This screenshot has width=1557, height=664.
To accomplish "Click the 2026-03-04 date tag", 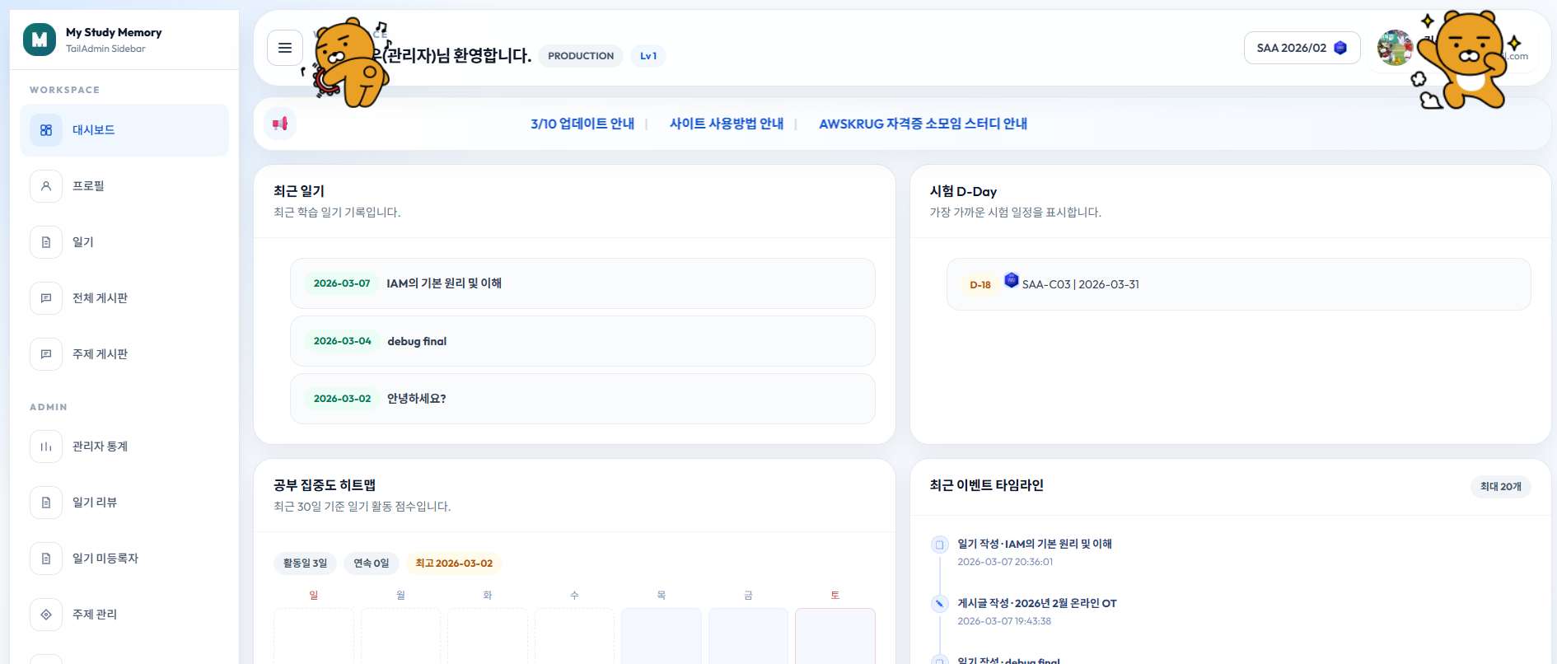I will pyautogui.click(x=343, y=341).
